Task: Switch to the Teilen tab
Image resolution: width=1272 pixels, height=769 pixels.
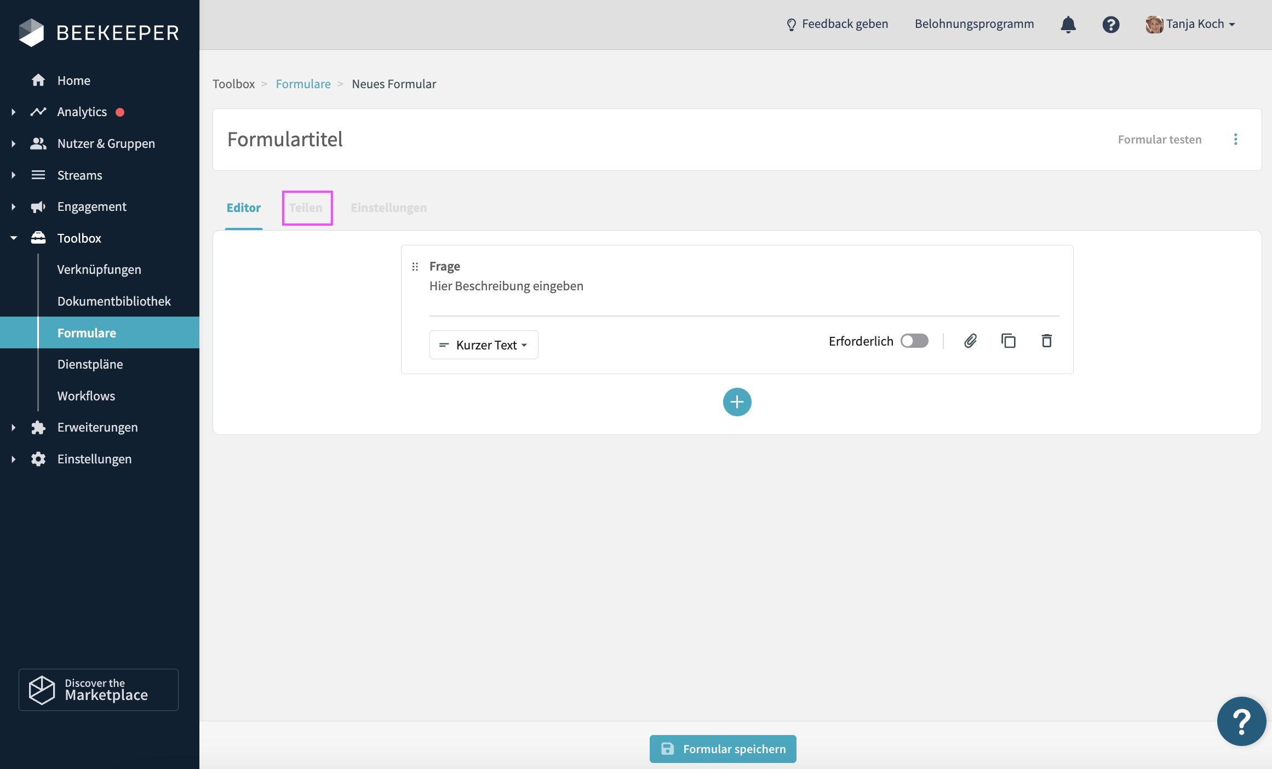Action: point(306,208)
